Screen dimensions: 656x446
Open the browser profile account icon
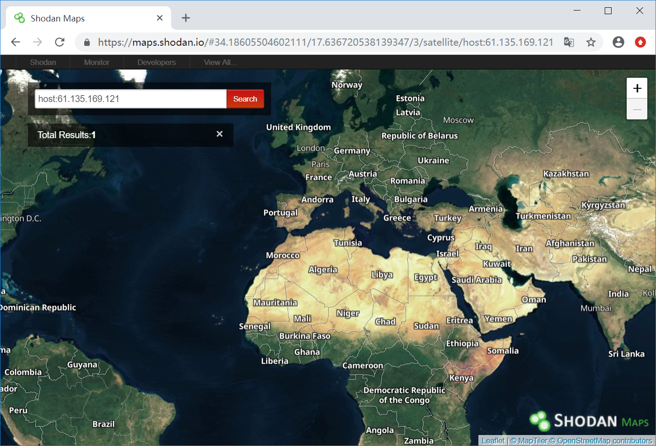click(x=618, y=42)
